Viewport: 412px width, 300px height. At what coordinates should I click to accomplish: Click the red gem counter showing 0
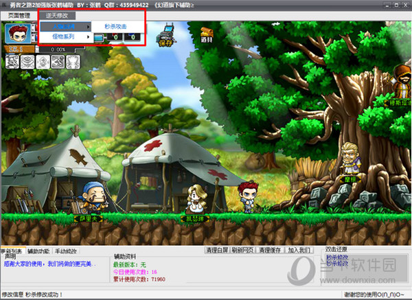pos(115,37)
